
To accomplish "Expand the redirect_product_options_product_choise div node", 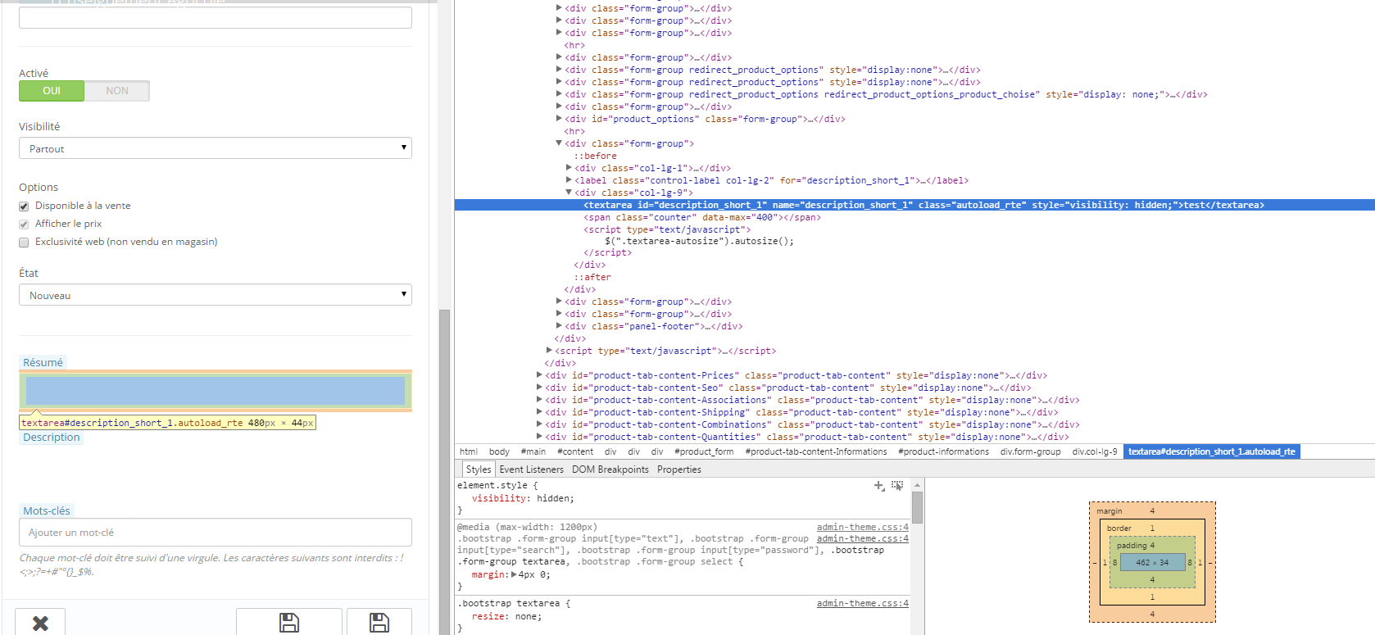I will [x=559, y=94].
